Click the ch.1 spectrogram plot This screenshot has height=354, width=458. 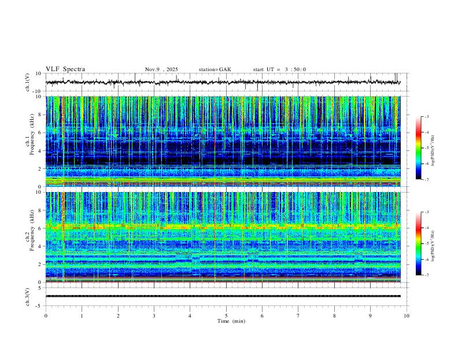pyautogui.click(x=223, y=141)
